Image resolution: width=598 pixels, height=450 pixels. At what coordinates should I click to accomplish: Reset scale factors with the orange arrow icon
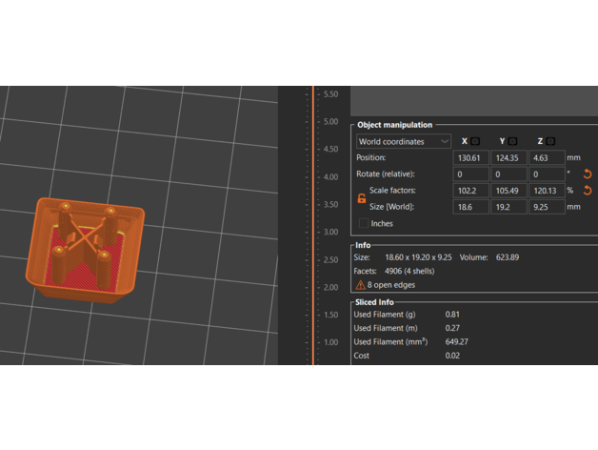(x=588, y=191)
